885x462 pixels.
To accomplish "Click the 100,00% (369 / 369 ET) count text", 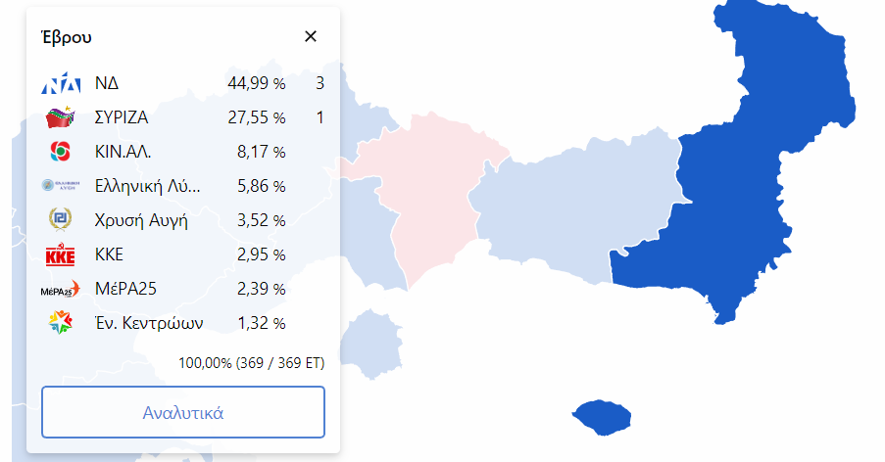I will coord(251,363).
